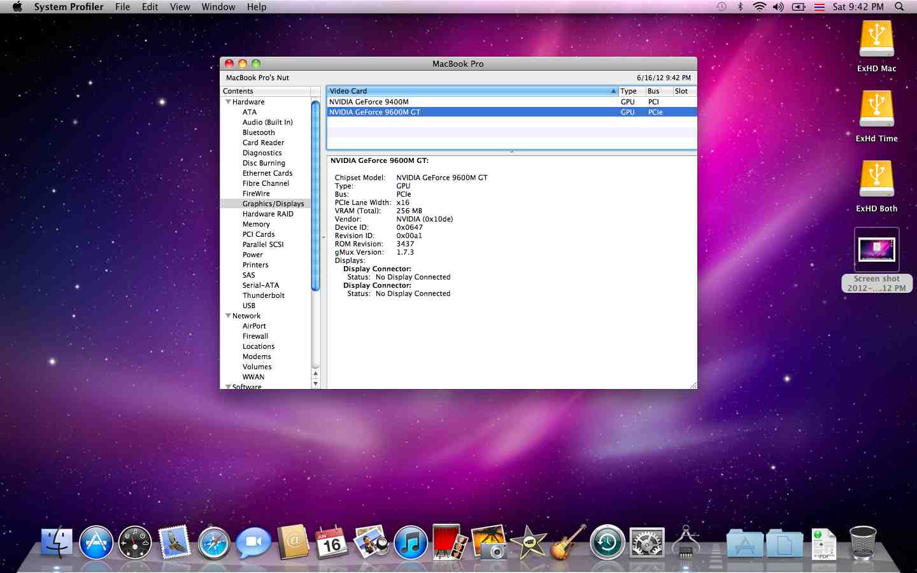Click the menu bar clock Sat 9:42 PM
This screenshot has width=917, height=573.
pyautogui.click(x=858, y=6)
